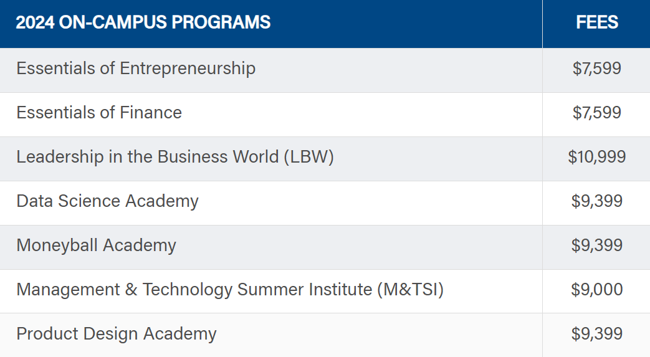Viewport: 650px width, 357px height.
Task: Click the word 'Entrepreneurship' in first row
Action: click(188, 69)
